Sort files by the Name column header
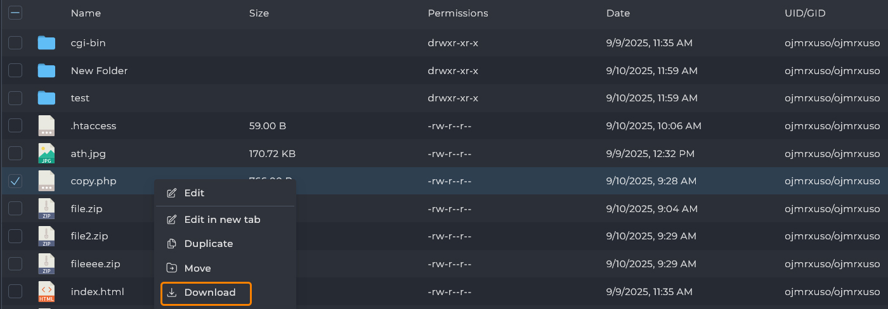The width and height of the screenshot is (888, 309). (x=86, y=13)
